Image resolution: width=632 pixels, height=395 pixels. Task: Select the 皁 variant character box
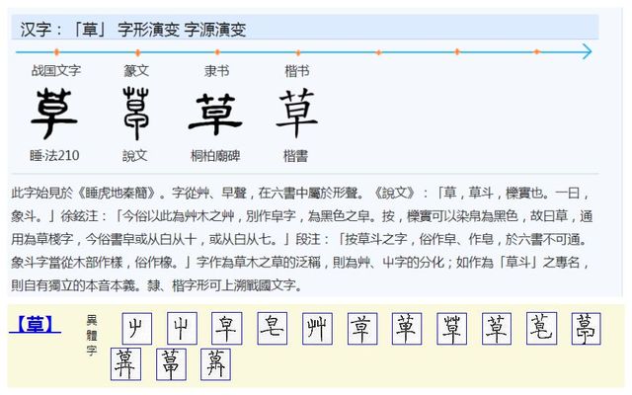point(226,328)
